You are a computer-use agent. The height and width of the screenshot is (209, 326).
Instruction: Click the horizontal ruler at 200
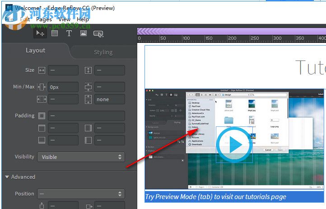click(x=232, y=38)
